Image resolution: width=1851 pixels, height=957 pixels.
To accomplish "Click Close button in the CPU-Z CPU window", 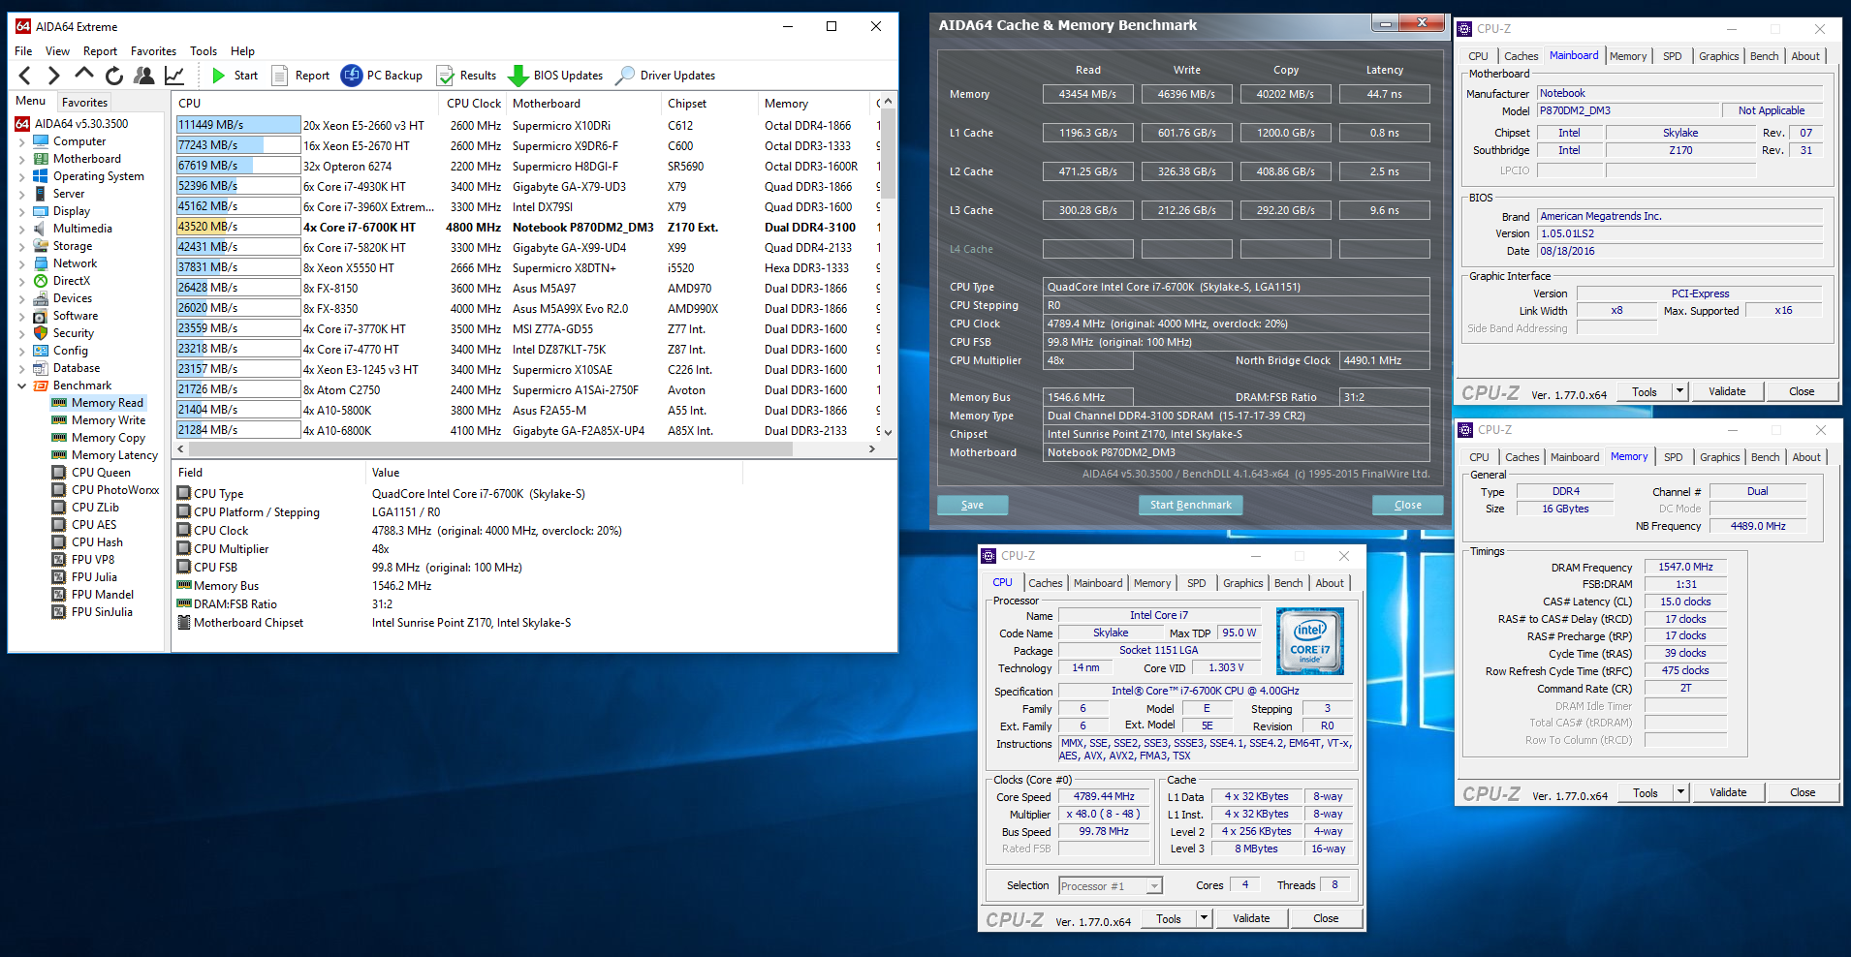I will [1326, 918].
